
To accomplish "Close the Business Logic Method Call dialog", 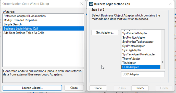I will click(x=170, y=4).
